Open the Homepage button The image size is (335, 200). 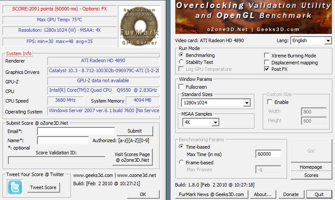[x=311, y=167]
